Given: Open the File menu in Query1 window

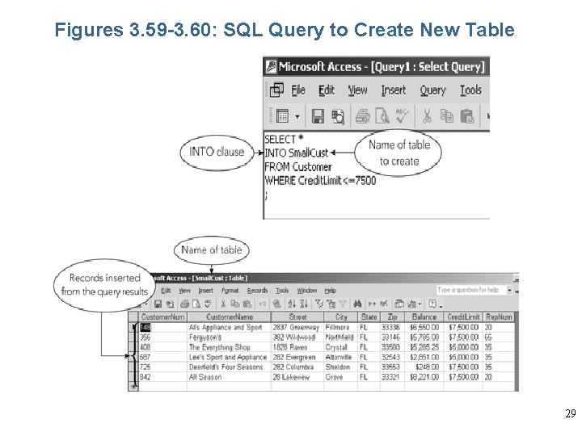Looking at the screenshot, I should click(x=298, y=90).
